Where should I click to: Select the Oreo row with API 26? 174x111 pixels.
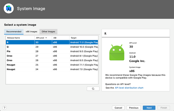[52, 60]
